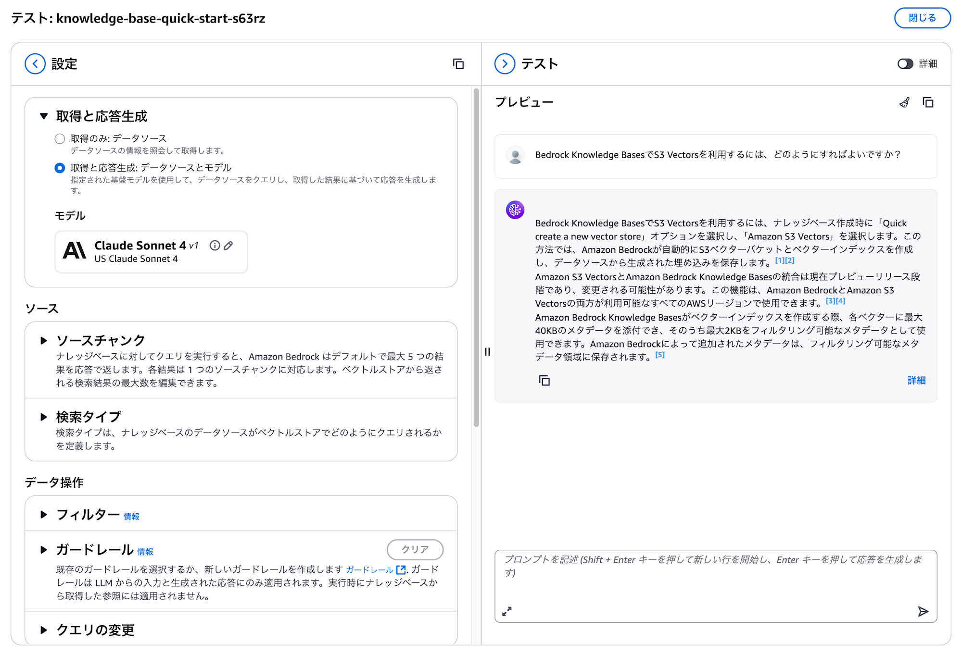
Task: Click the info icon next to Claude Sonnet 4
Action: click(215, 246)
